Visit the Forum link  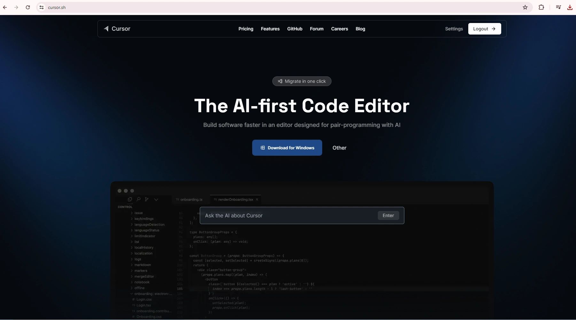[316, 29]
